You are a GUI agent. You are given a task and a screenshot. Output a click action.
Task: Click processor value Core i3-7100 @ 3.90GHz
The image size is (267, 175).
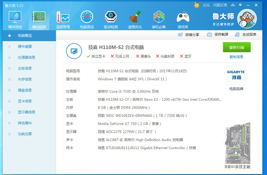[x=128, y=92]
